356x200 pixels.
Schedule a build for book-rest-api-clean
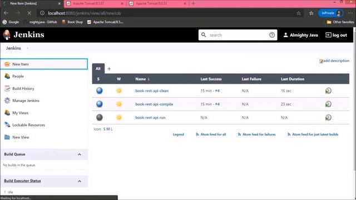328,91
